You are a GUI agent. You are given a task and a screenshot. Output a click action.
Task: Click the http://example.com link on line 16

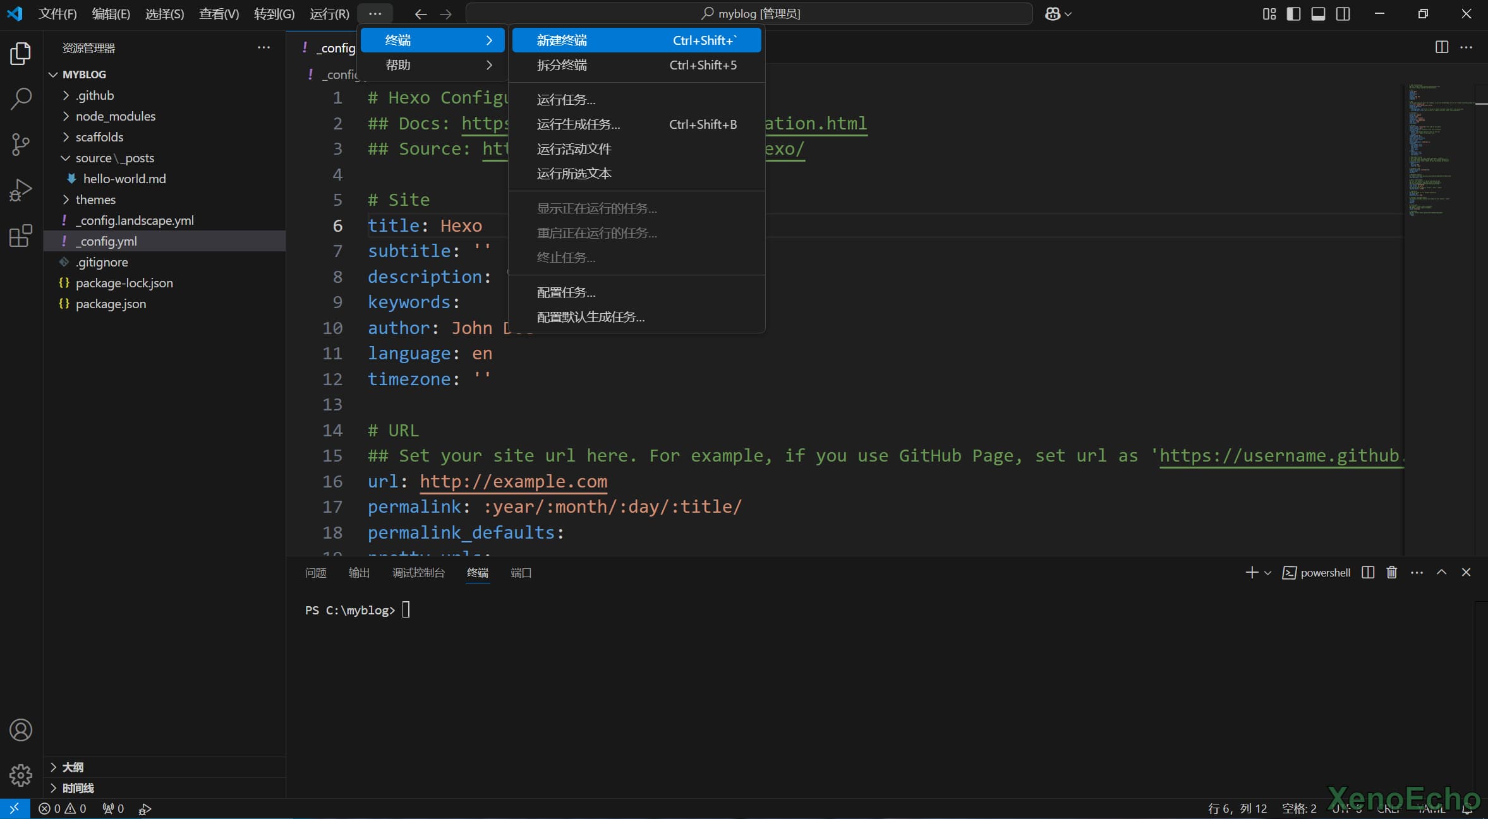click(513, 481)
